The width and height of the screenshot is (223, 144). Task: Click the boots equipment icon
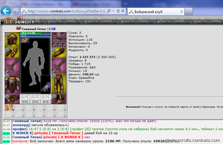tap(59, 99)
